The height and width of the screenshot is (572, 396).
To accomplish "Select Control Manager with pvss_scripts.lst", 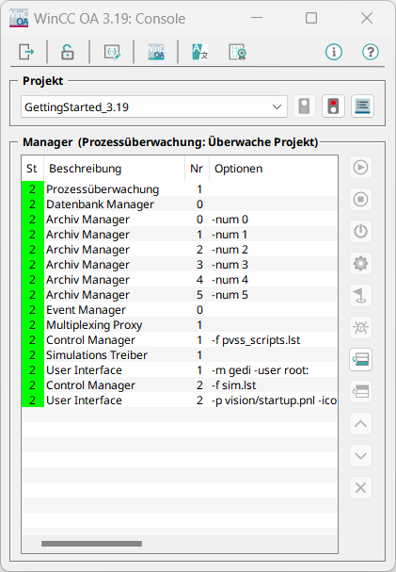I will 180,339.
